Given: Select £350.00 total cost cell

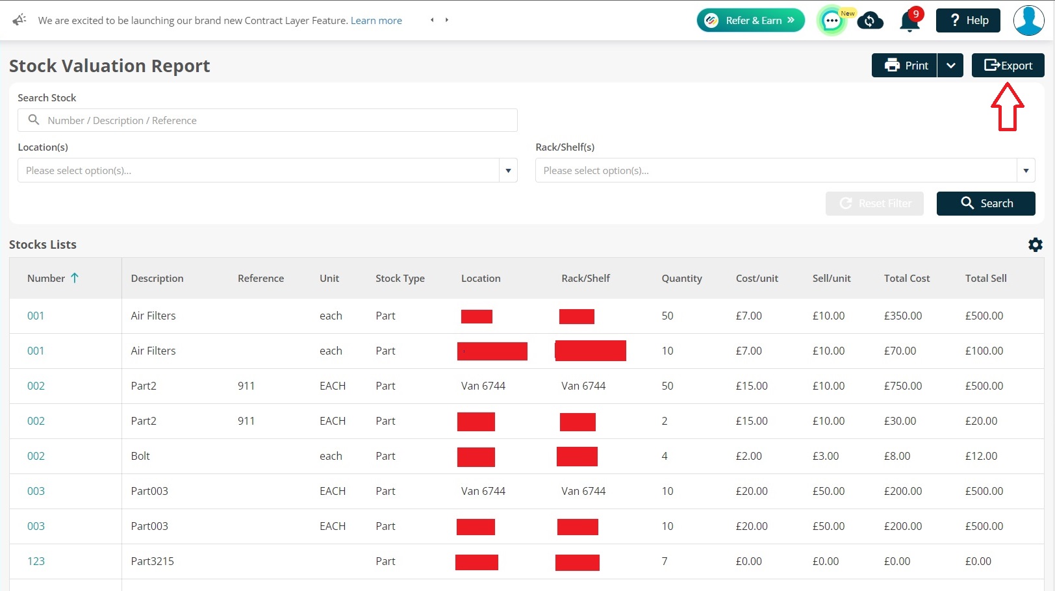Looking at the screenshot, I should pos(903,316).
